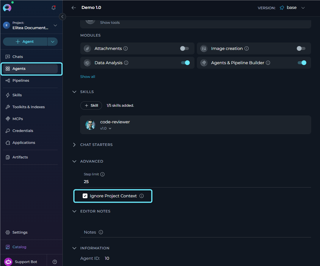This screenshot has height=266, width=320.
Task: Show info for Notes field
Action: [101, 232]
